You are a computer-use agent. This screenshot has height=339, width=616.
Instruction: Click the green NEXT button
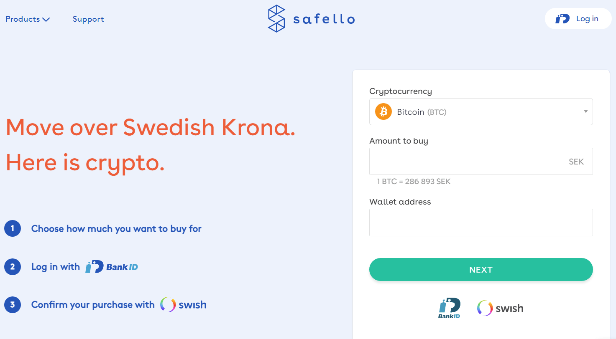[x=481, y=270]
